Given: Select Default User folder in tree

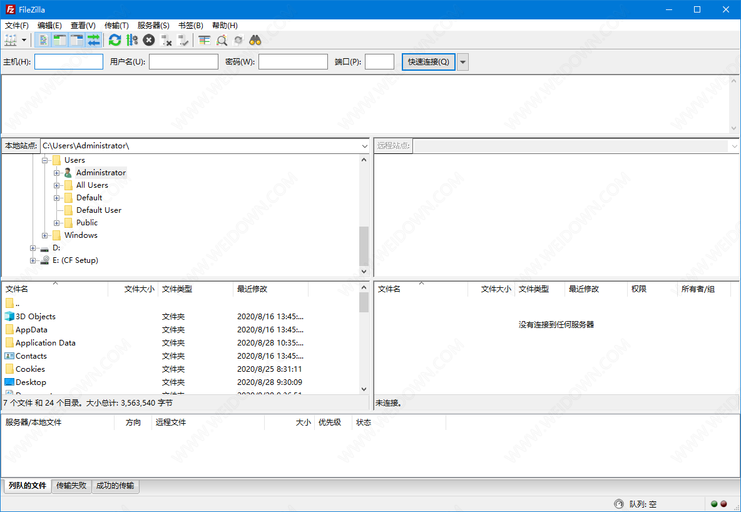Looking at the screenshot, I should click(99, 210).
